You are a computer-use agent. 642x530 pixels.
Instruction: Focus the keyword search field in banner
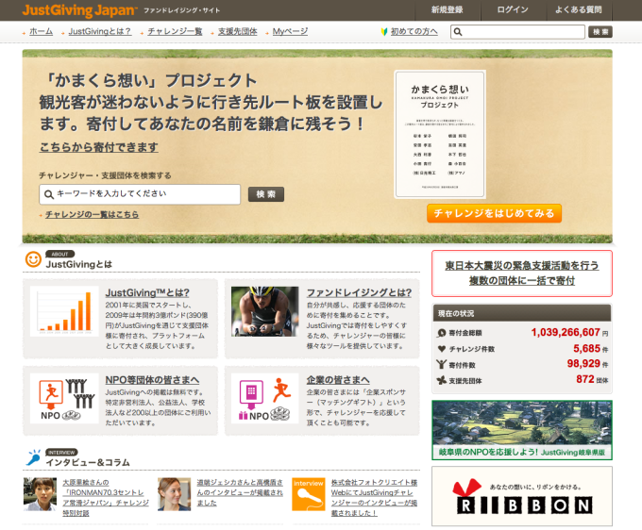coord(140,194)
